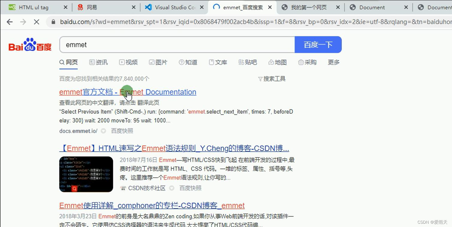Screen dimensions: 452x227
Task: Click inside the emmet search input field
Action: [177, 44]
